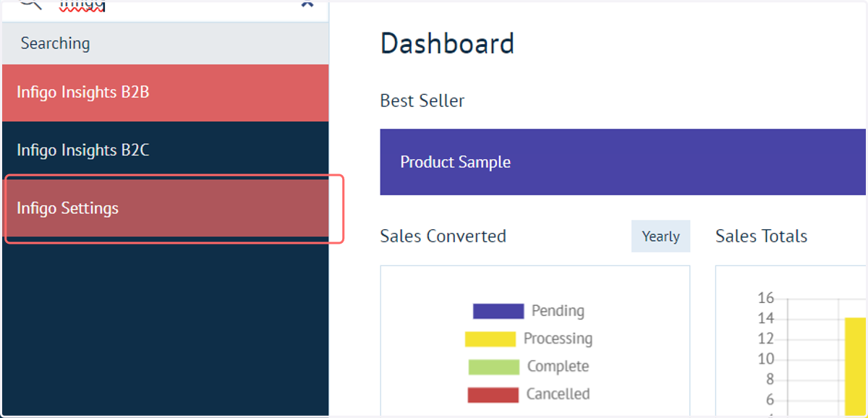
Task: Click the 16 axis value in Sales Totals
Action: pos(766,298)
